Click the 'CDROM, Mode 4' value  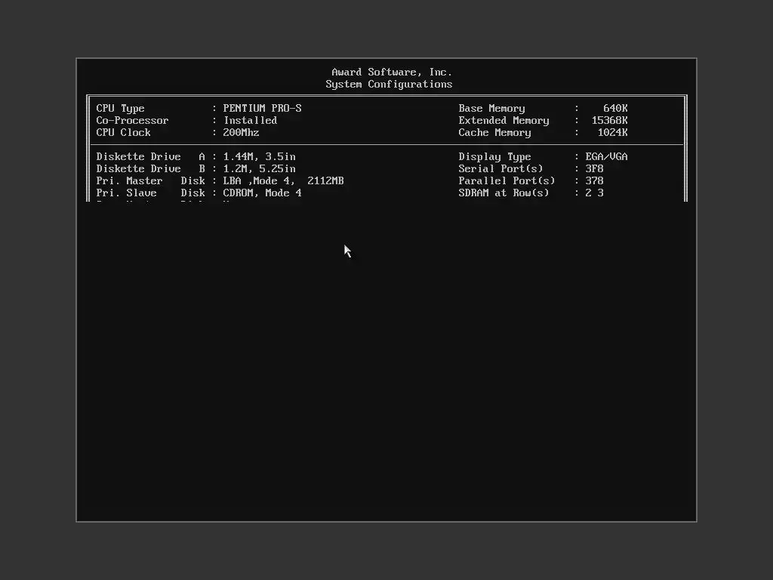[x=262, y=193]
